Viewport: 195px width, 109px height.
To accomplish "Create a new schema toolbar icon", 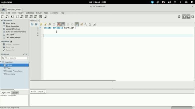I will click(x=17, y=17).
